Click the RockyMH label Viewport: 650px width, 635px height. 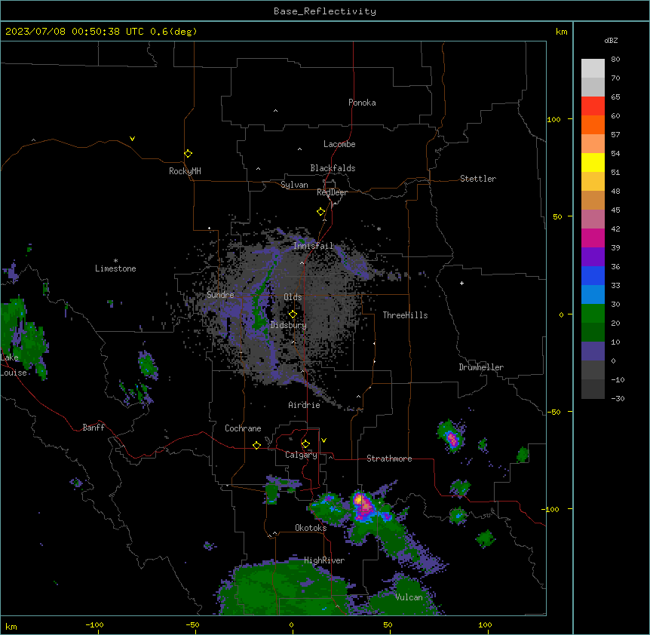pyautogui.click(x=185, y=171)
